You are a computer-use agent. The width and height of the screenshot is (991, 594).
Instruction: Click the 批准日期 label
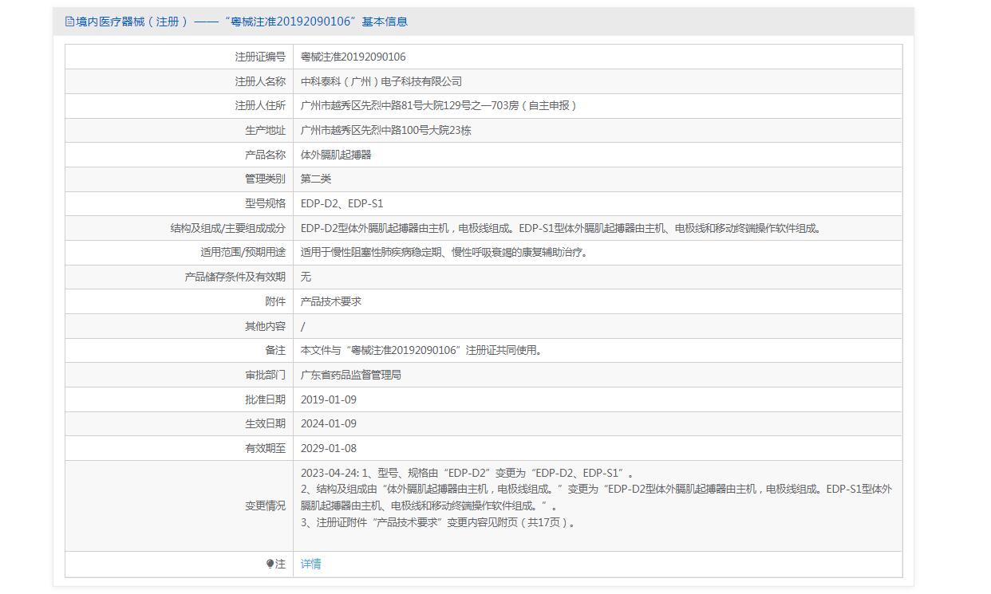tap(265, 399)
